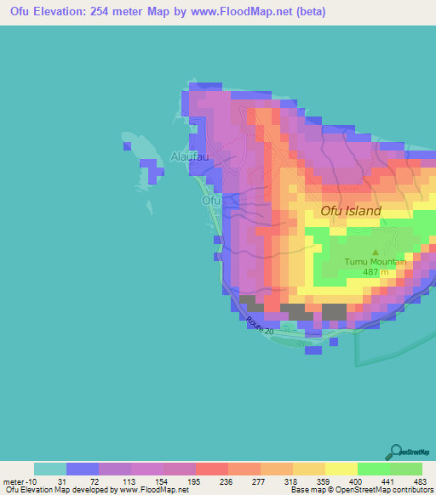The image size is (436, 495).
Task: Click the Alaufau village label
Action: 190,156
